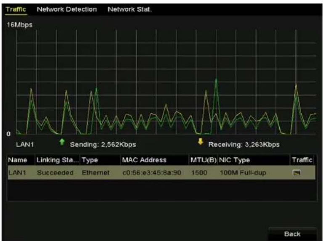Click the LAN1 label under the graph
This screenshot has height=241, width=323.
(x=25, y=145)
